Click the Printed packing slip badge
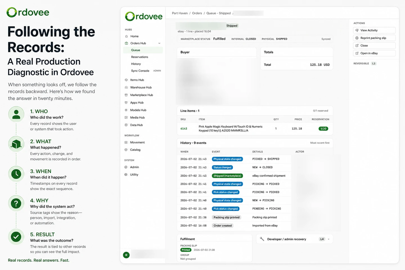This screenshot has width=405, height=270. (186, 250)
